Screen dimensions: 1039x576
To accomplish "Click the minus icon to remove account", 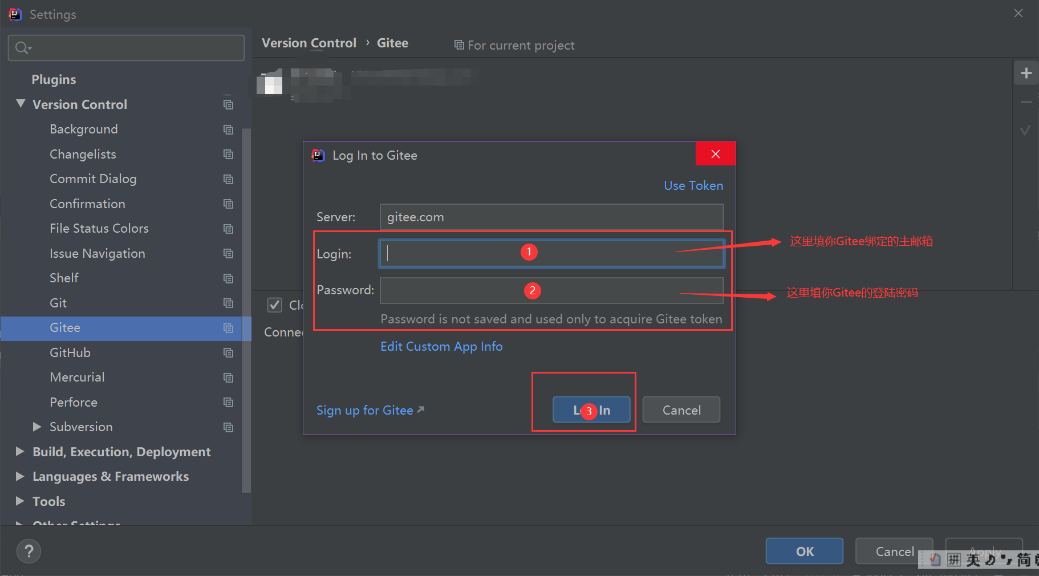I will (1026, 102).
